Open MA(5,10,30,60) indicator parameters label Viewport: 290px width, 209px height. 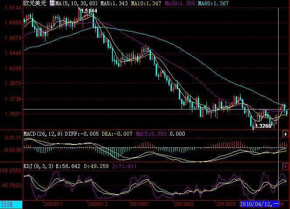[x=77, y=3]
